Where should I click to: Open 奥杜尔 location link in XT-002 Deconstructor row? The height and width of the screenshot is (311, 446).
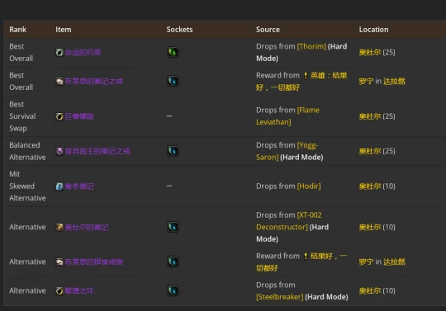[x=370, y=227]
